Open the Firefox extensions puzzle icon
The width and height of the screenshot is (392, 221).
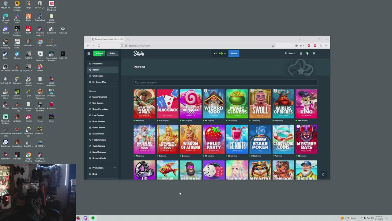[x=321, y=45]
